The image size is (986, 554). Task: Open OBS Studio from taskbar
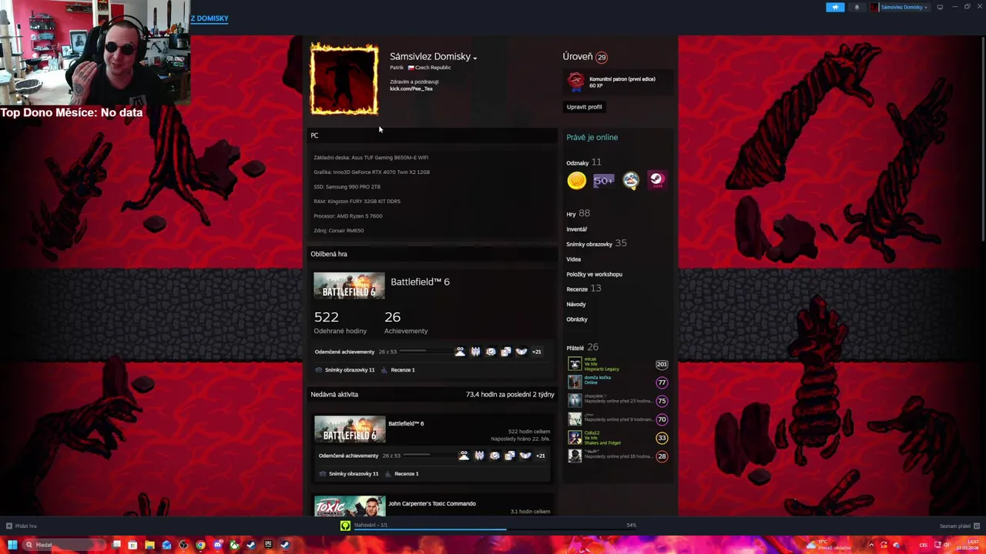pyautogui.click(x=183, y=545)
